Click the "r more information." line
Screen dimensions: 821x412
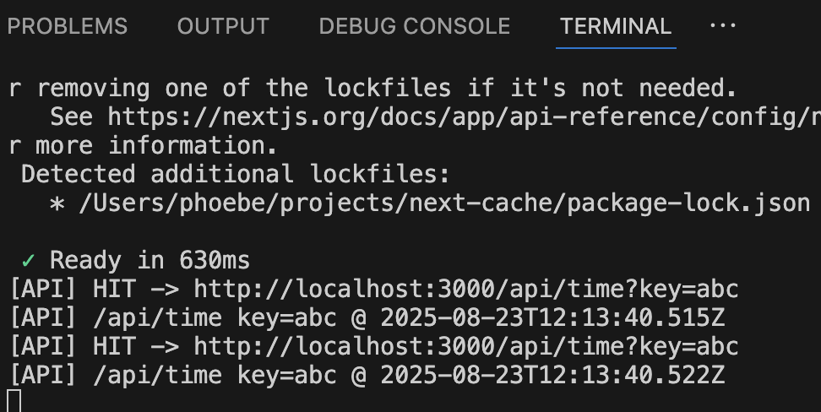(143, 145)
